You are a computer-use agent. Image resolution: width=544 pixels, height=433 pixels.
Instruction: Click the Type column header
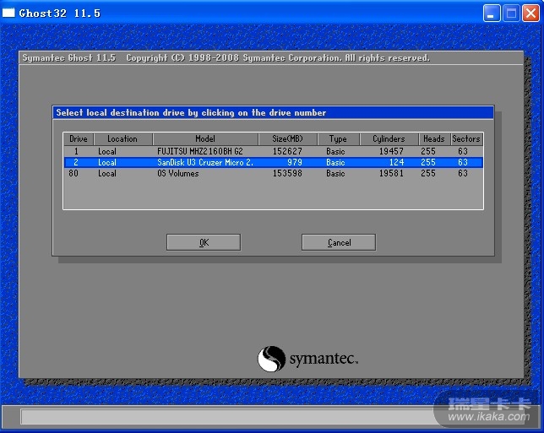click(338, 138)
